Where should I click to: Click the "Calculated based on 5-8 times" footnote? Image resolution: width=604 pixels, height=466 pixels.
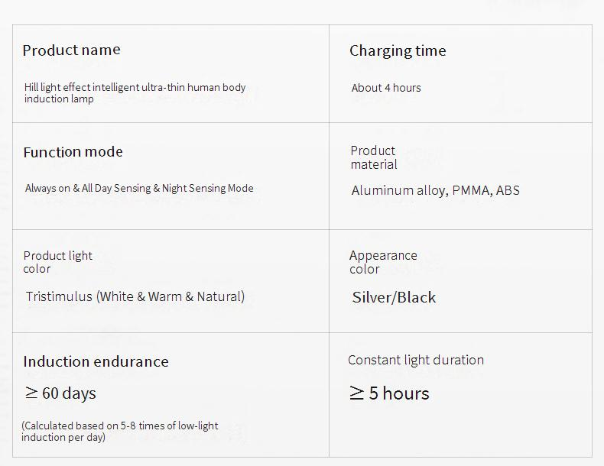pyautogui.click(x=119, y=432)
